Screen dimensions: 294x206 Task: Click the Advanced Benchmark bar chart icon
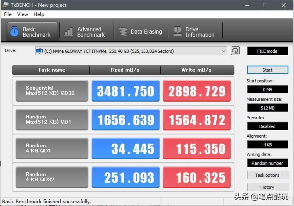68,32
